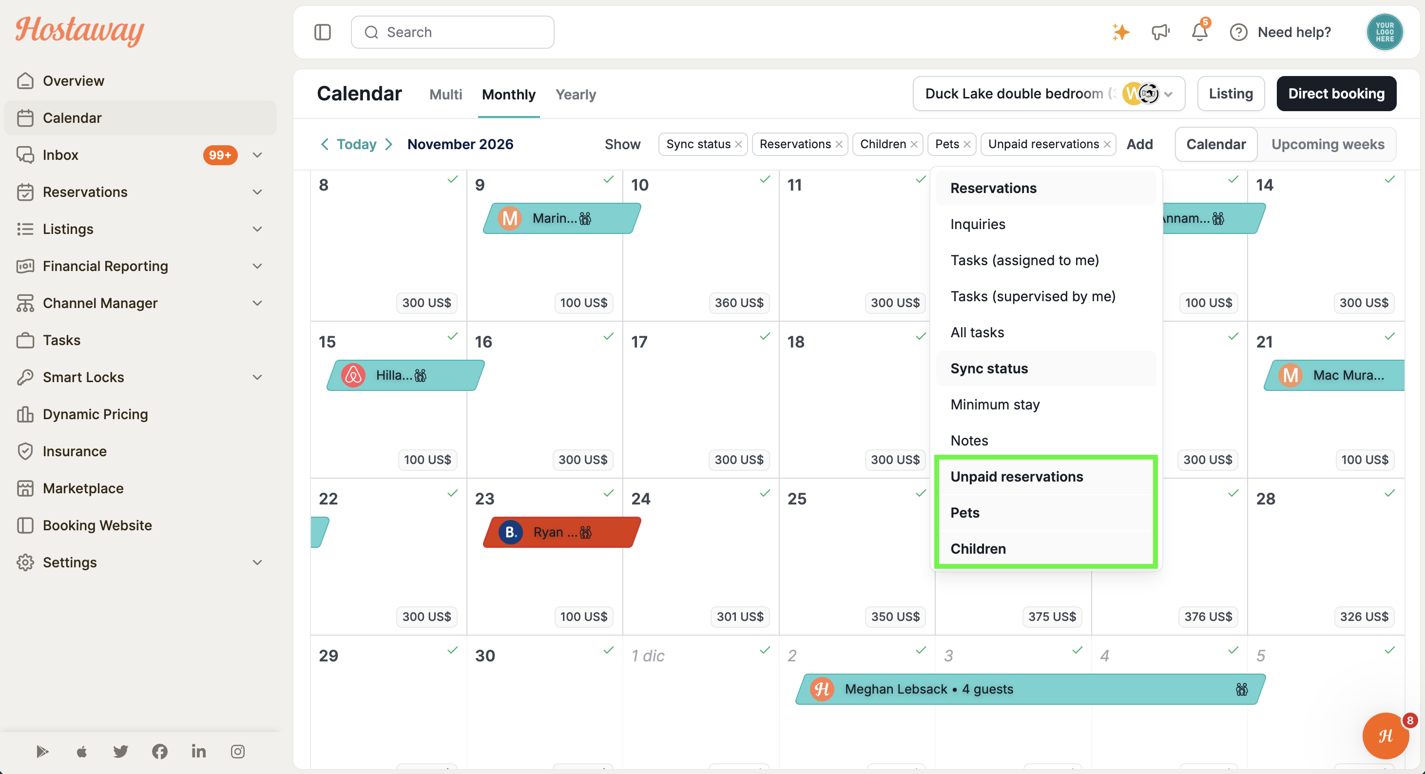This screenshot has width=1425, height=774.
Task: Click the Direct booking button
Action: (1336, 94)
